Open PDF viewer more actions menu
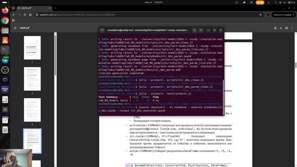 tap(292, 28)
